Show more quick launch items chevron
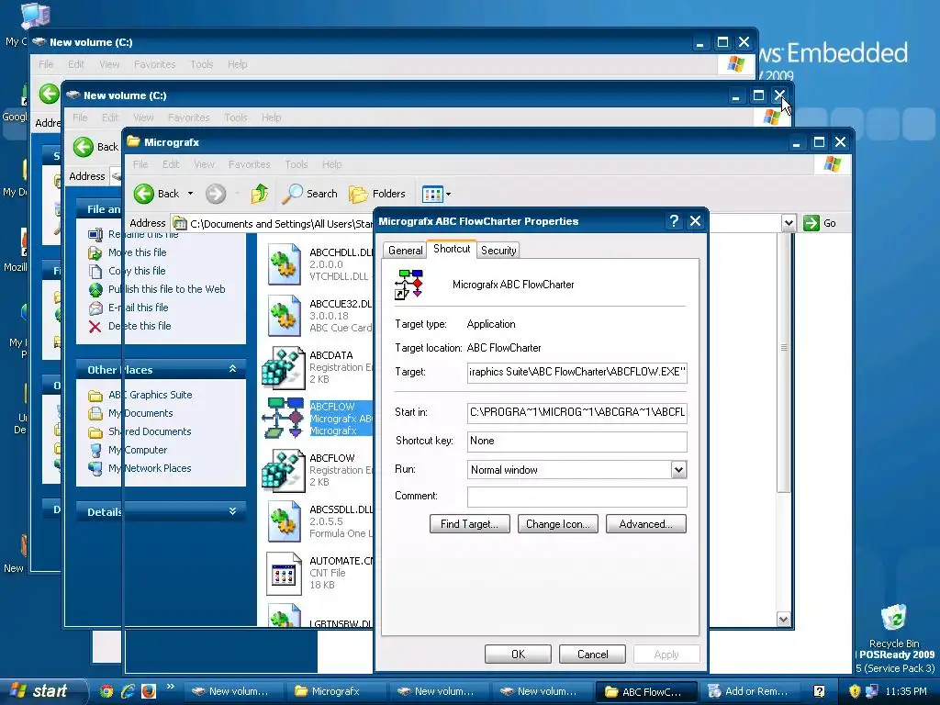Image resolution: width=940 pixels, height=705 pixels. [x=170, y=687]
